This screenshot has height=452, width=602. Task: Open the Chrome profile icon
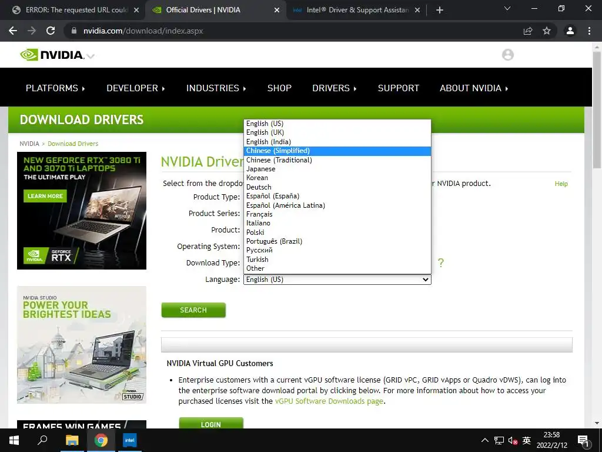pyautogui.click(x=570, y=31)
